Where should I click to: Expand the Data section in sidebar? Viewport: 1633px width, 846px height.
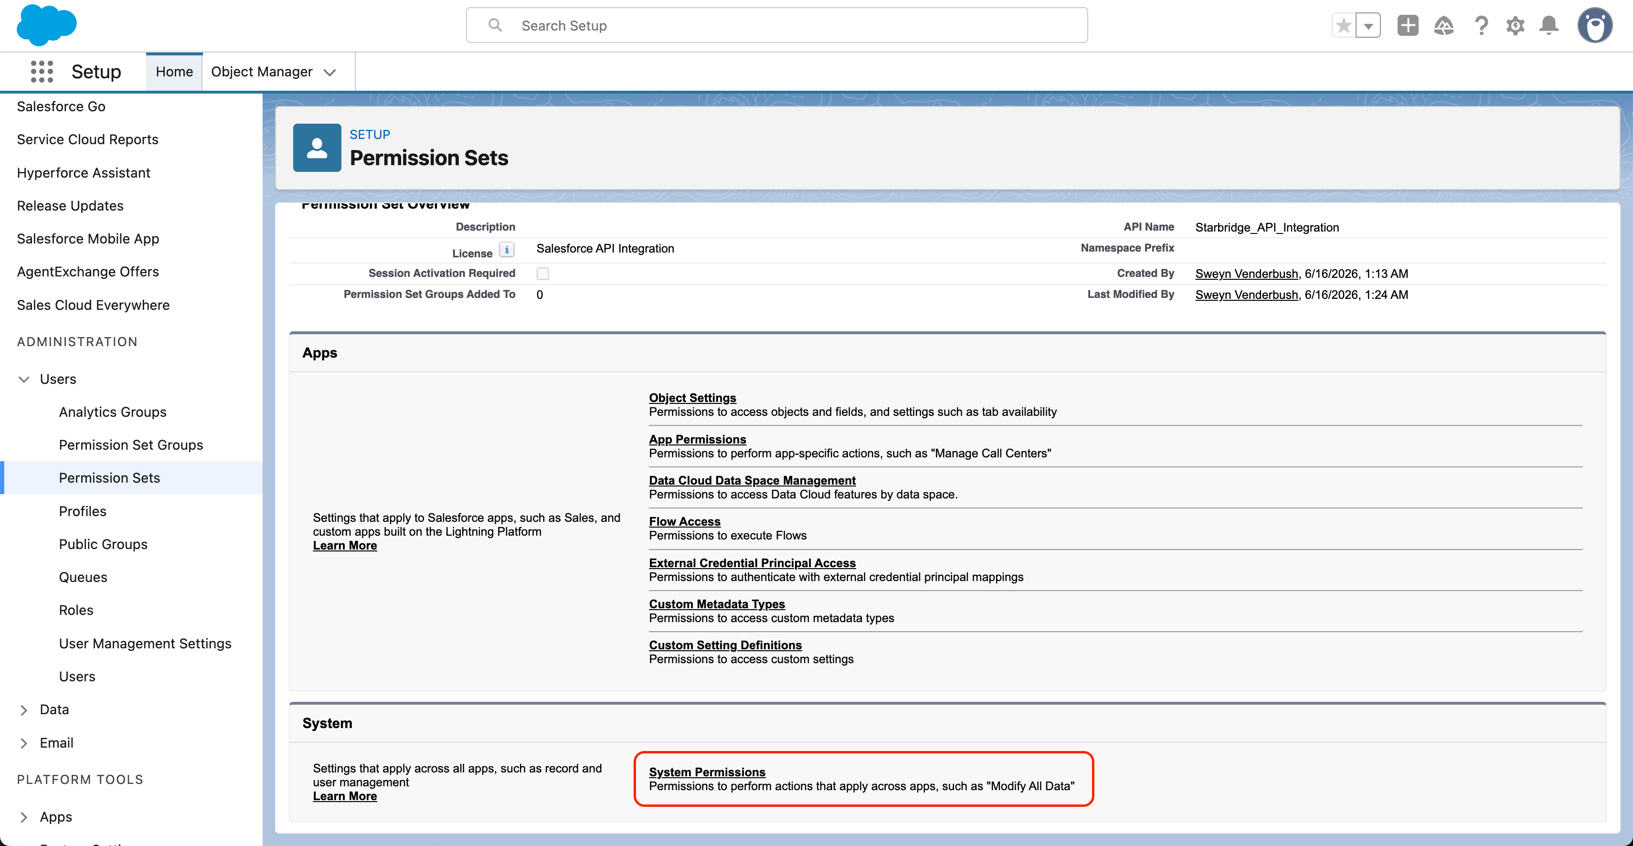coord(24,710)
